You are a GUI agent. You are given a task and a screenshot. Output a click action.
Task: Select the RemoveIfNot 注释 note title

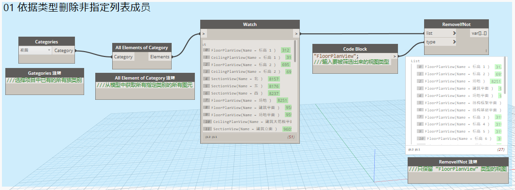pos(458,162)
